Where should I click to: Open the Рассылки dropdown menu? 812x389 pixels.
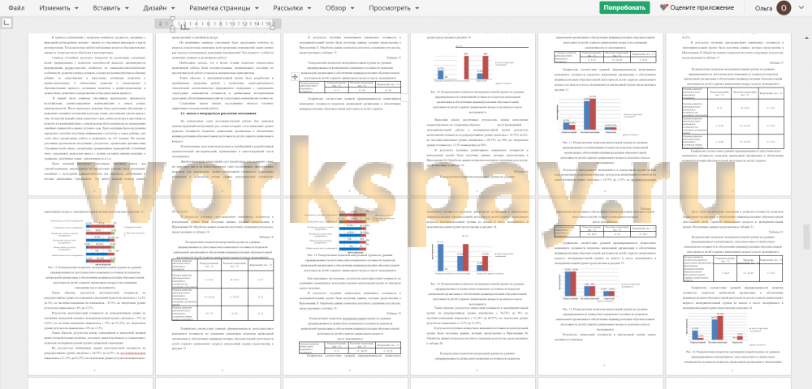[x=292, y=8]
